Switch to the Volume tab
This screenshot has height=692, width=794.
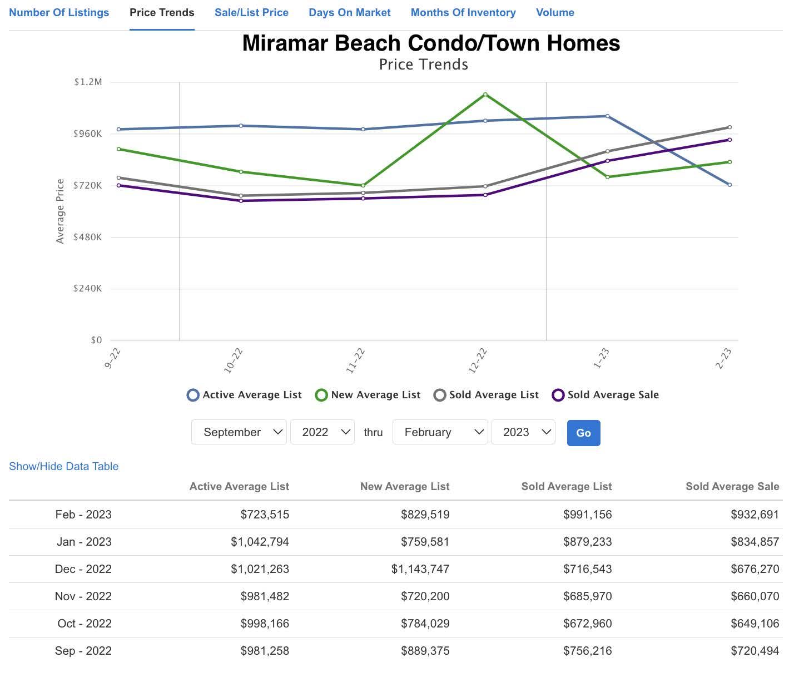click(555, 12)
